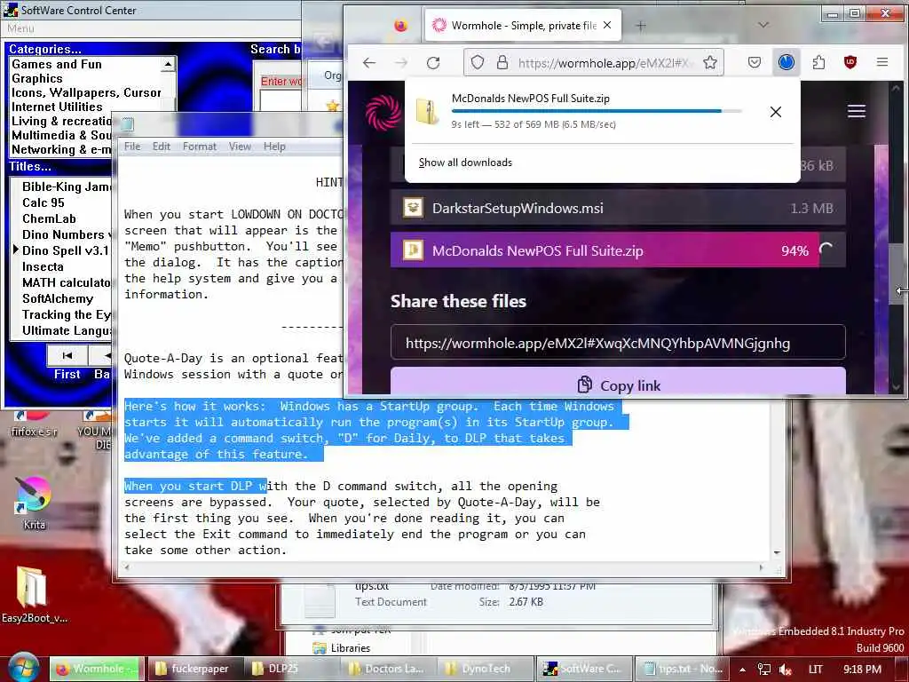The width and height of the screenshot is (909, 682).
Task: Select Games and Fun category
Action: [x=56, y=64]
